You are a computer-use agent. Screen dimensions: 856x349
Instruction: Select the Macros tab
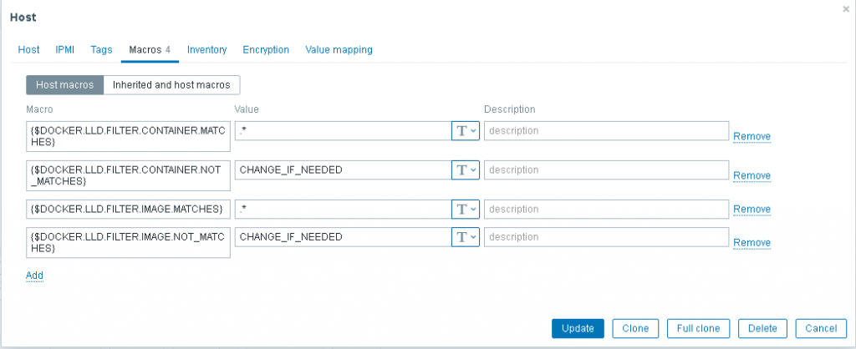click(150, 49)
